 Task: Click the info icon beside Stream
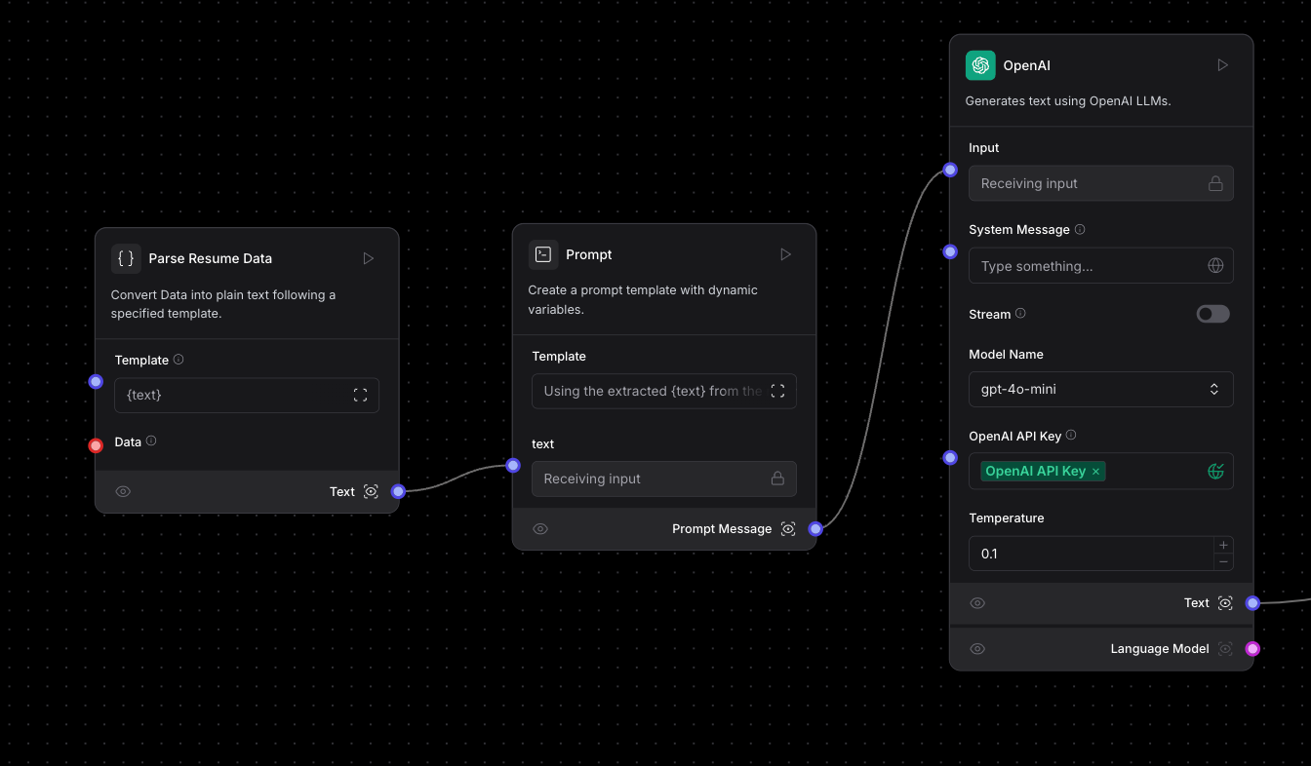tap(1020, 314)
